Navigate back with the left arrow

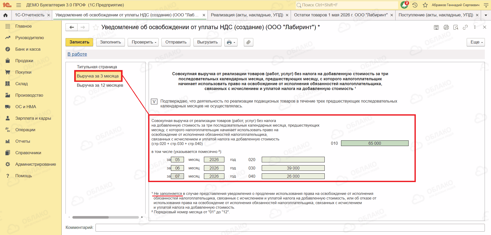click(72, 27)
